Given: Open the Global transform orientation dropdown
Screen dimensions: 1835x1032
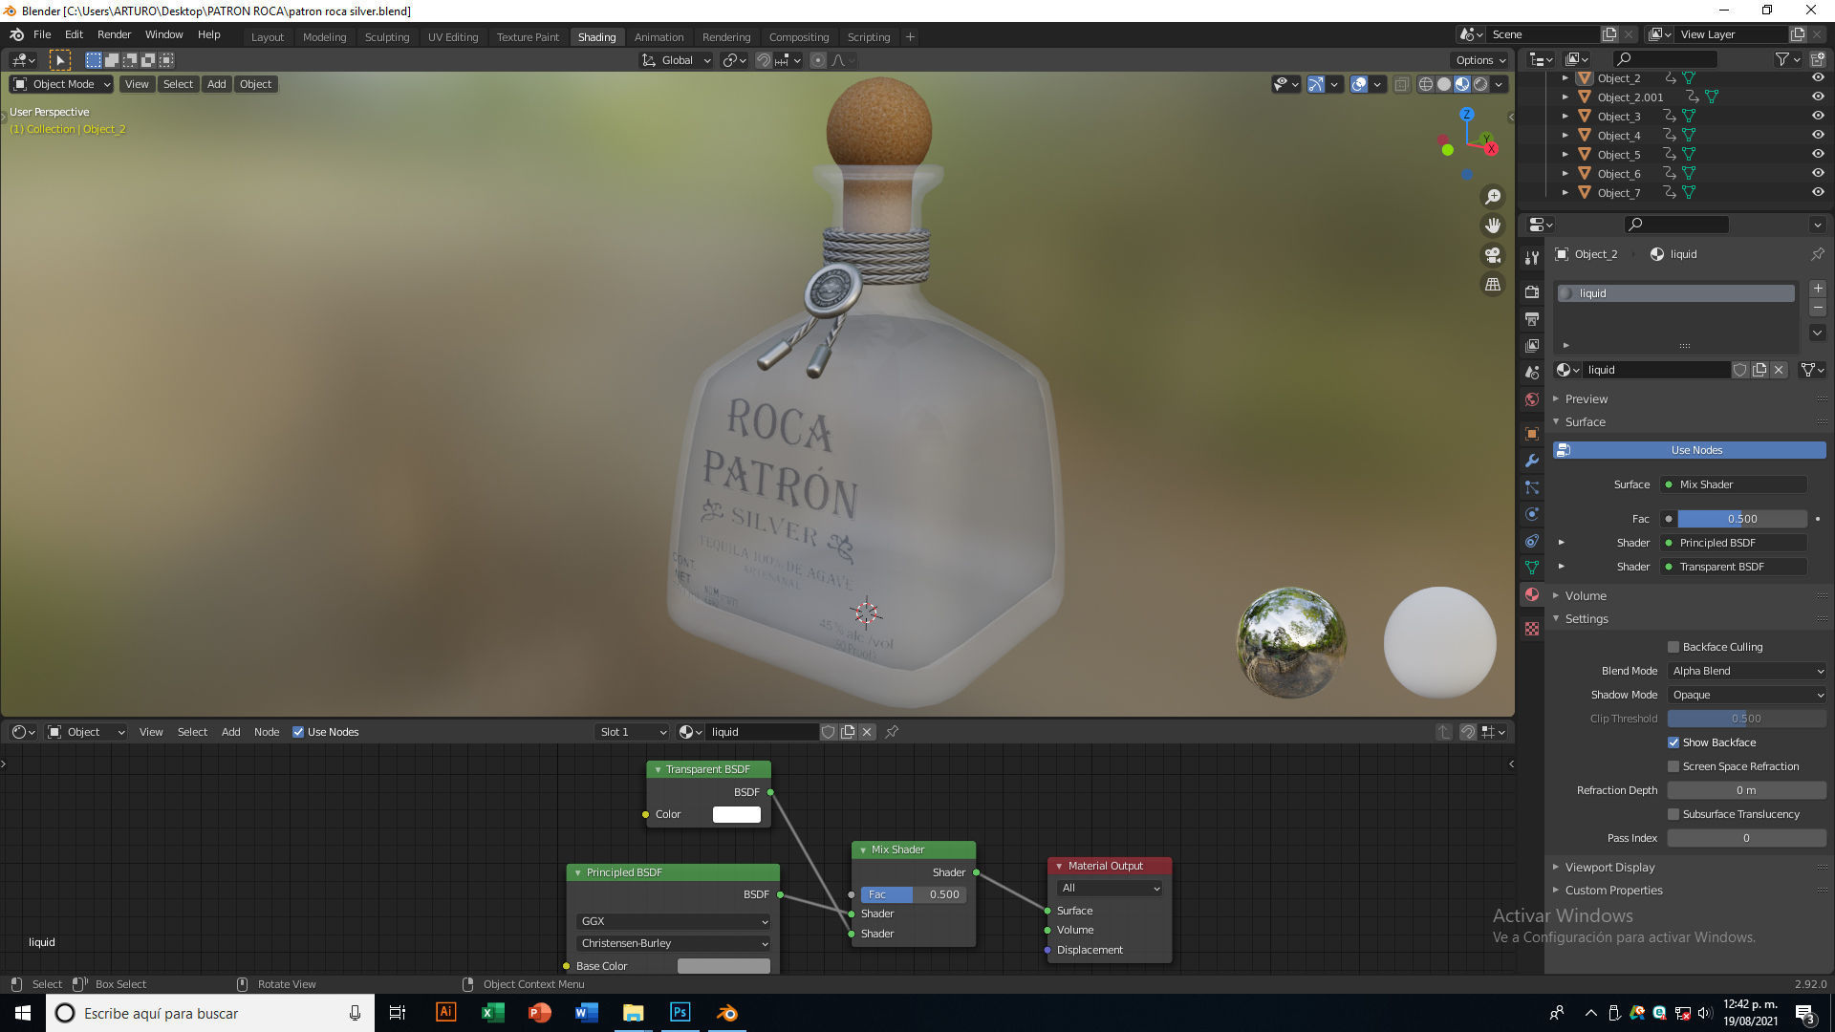Looking at the screenshot, I should [677, 60].
